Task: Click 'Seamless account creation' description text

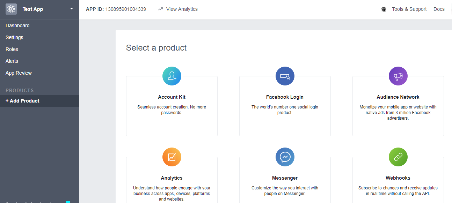Action: 172,110
